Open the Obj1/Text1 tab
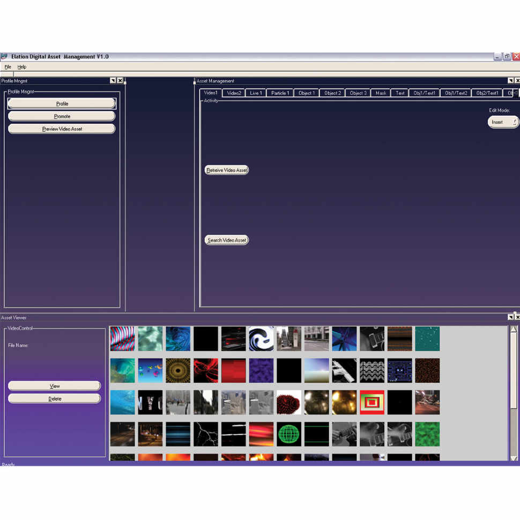The width and height of the screenshot is (520, 520). pyautogui.click(x=424, y=92)
